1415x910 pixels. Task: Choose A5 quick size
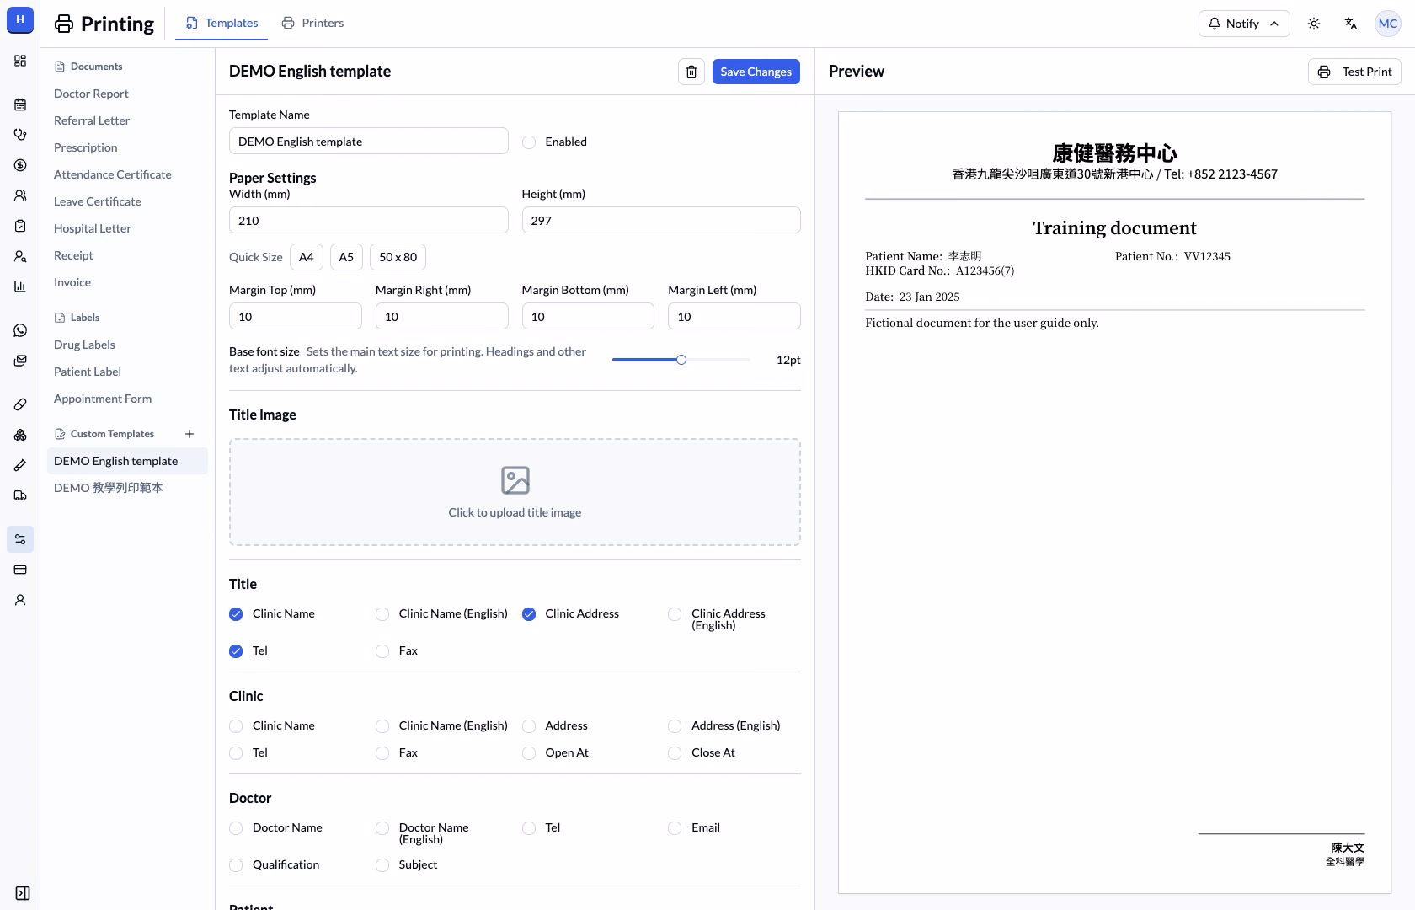coord(346,257)
